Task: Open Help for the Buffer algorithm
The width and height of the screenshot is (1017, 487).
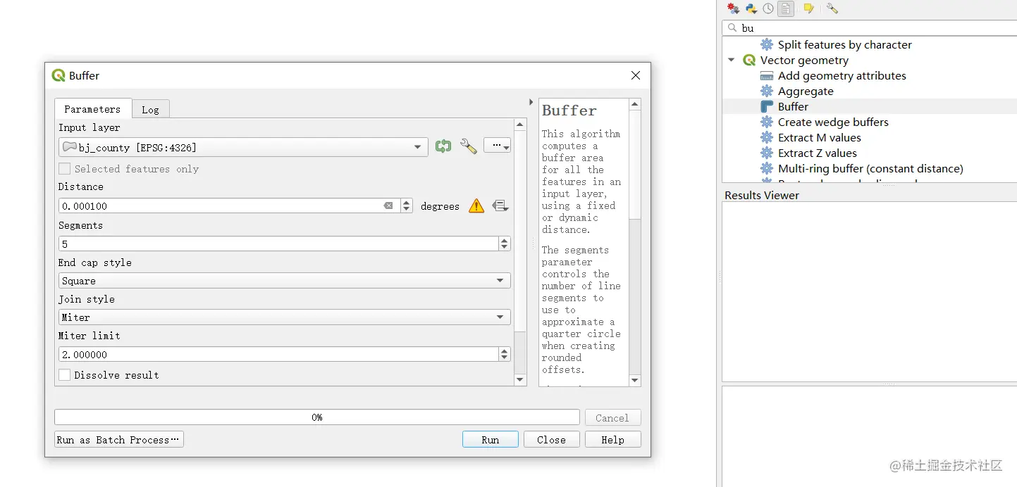Action: click(x=612, y=439)
